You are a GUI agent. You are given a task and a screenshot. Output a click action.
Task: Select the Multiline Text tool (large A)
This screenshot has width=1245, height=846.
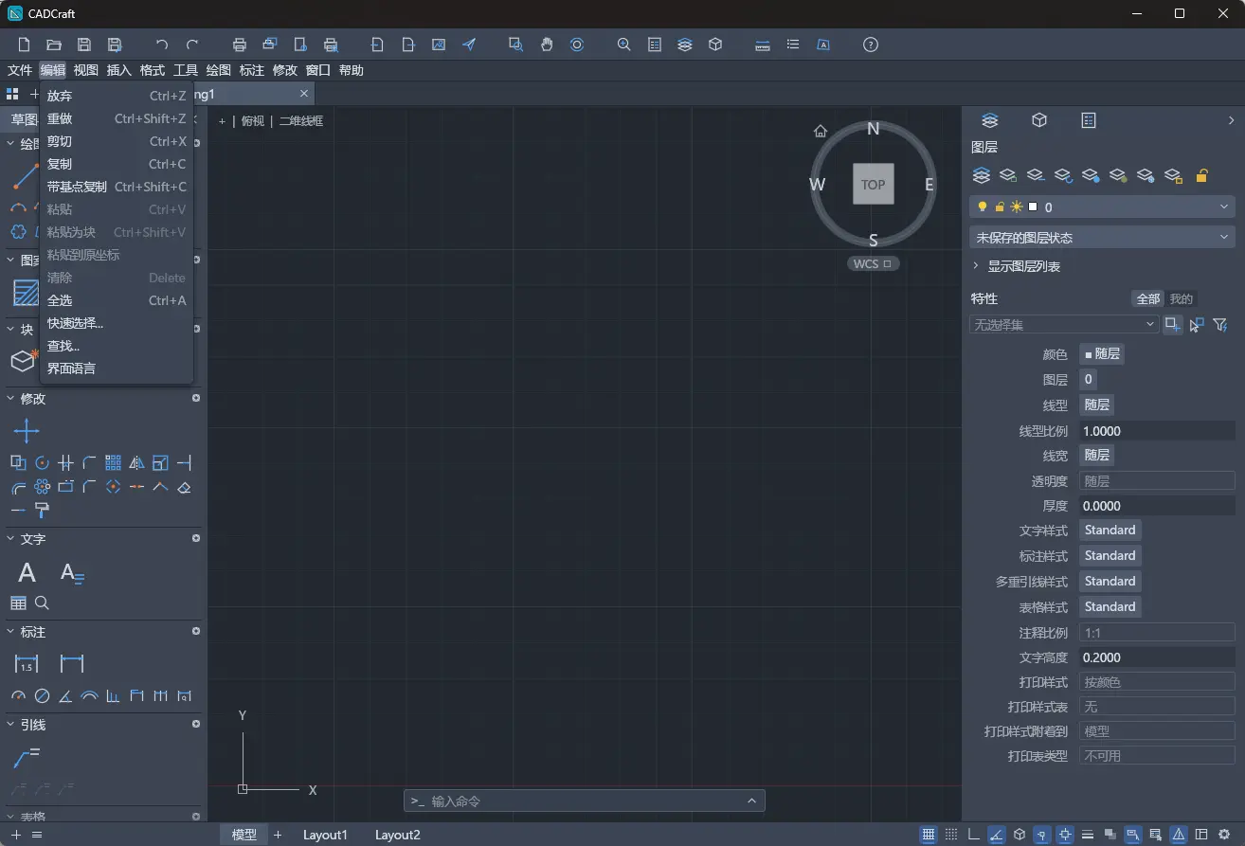coord(27,572)
